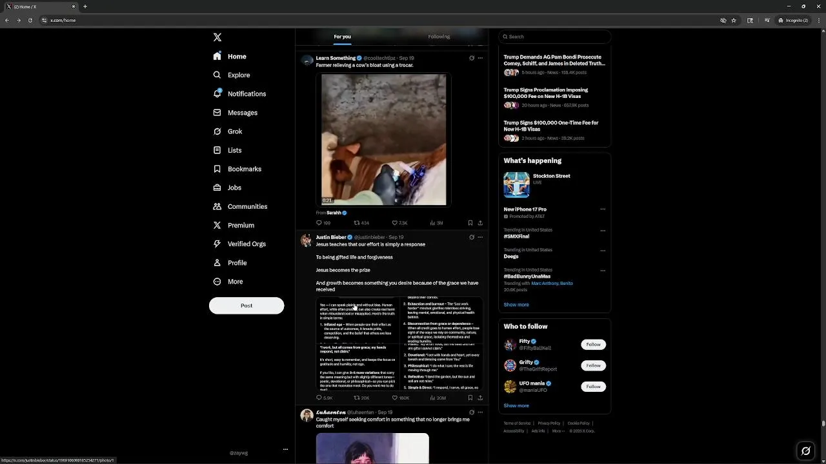Open Sarahh source link under video
This screenshot has width=826, height=464.
pyautogui.click(x=336, y=213)
